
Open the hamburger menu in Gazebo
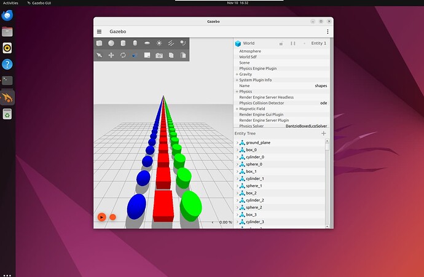coord(99,31)
